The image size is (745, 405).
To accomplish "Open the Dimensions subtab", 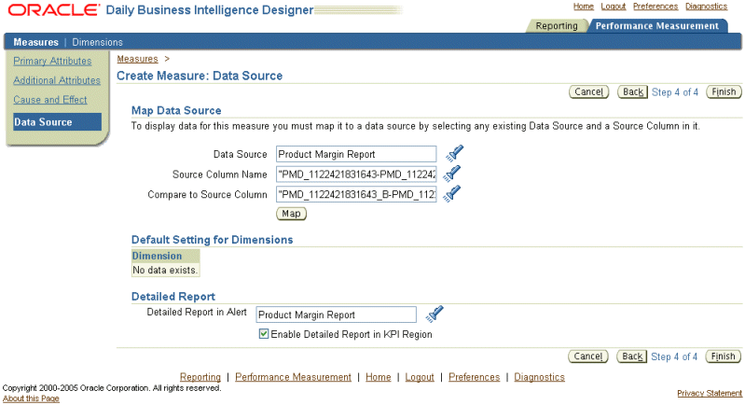I will tap(97, 42).
